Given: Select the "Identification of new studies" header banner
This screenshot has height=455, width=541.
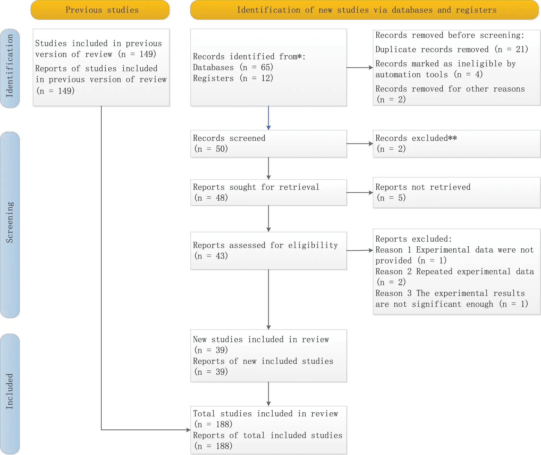Looking at the screenshot, I should point(364,10).
